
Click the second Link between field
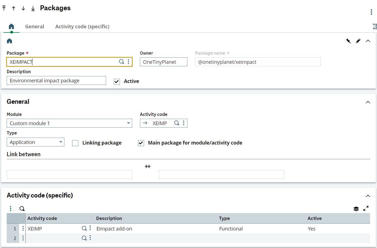tap(222, 174)
